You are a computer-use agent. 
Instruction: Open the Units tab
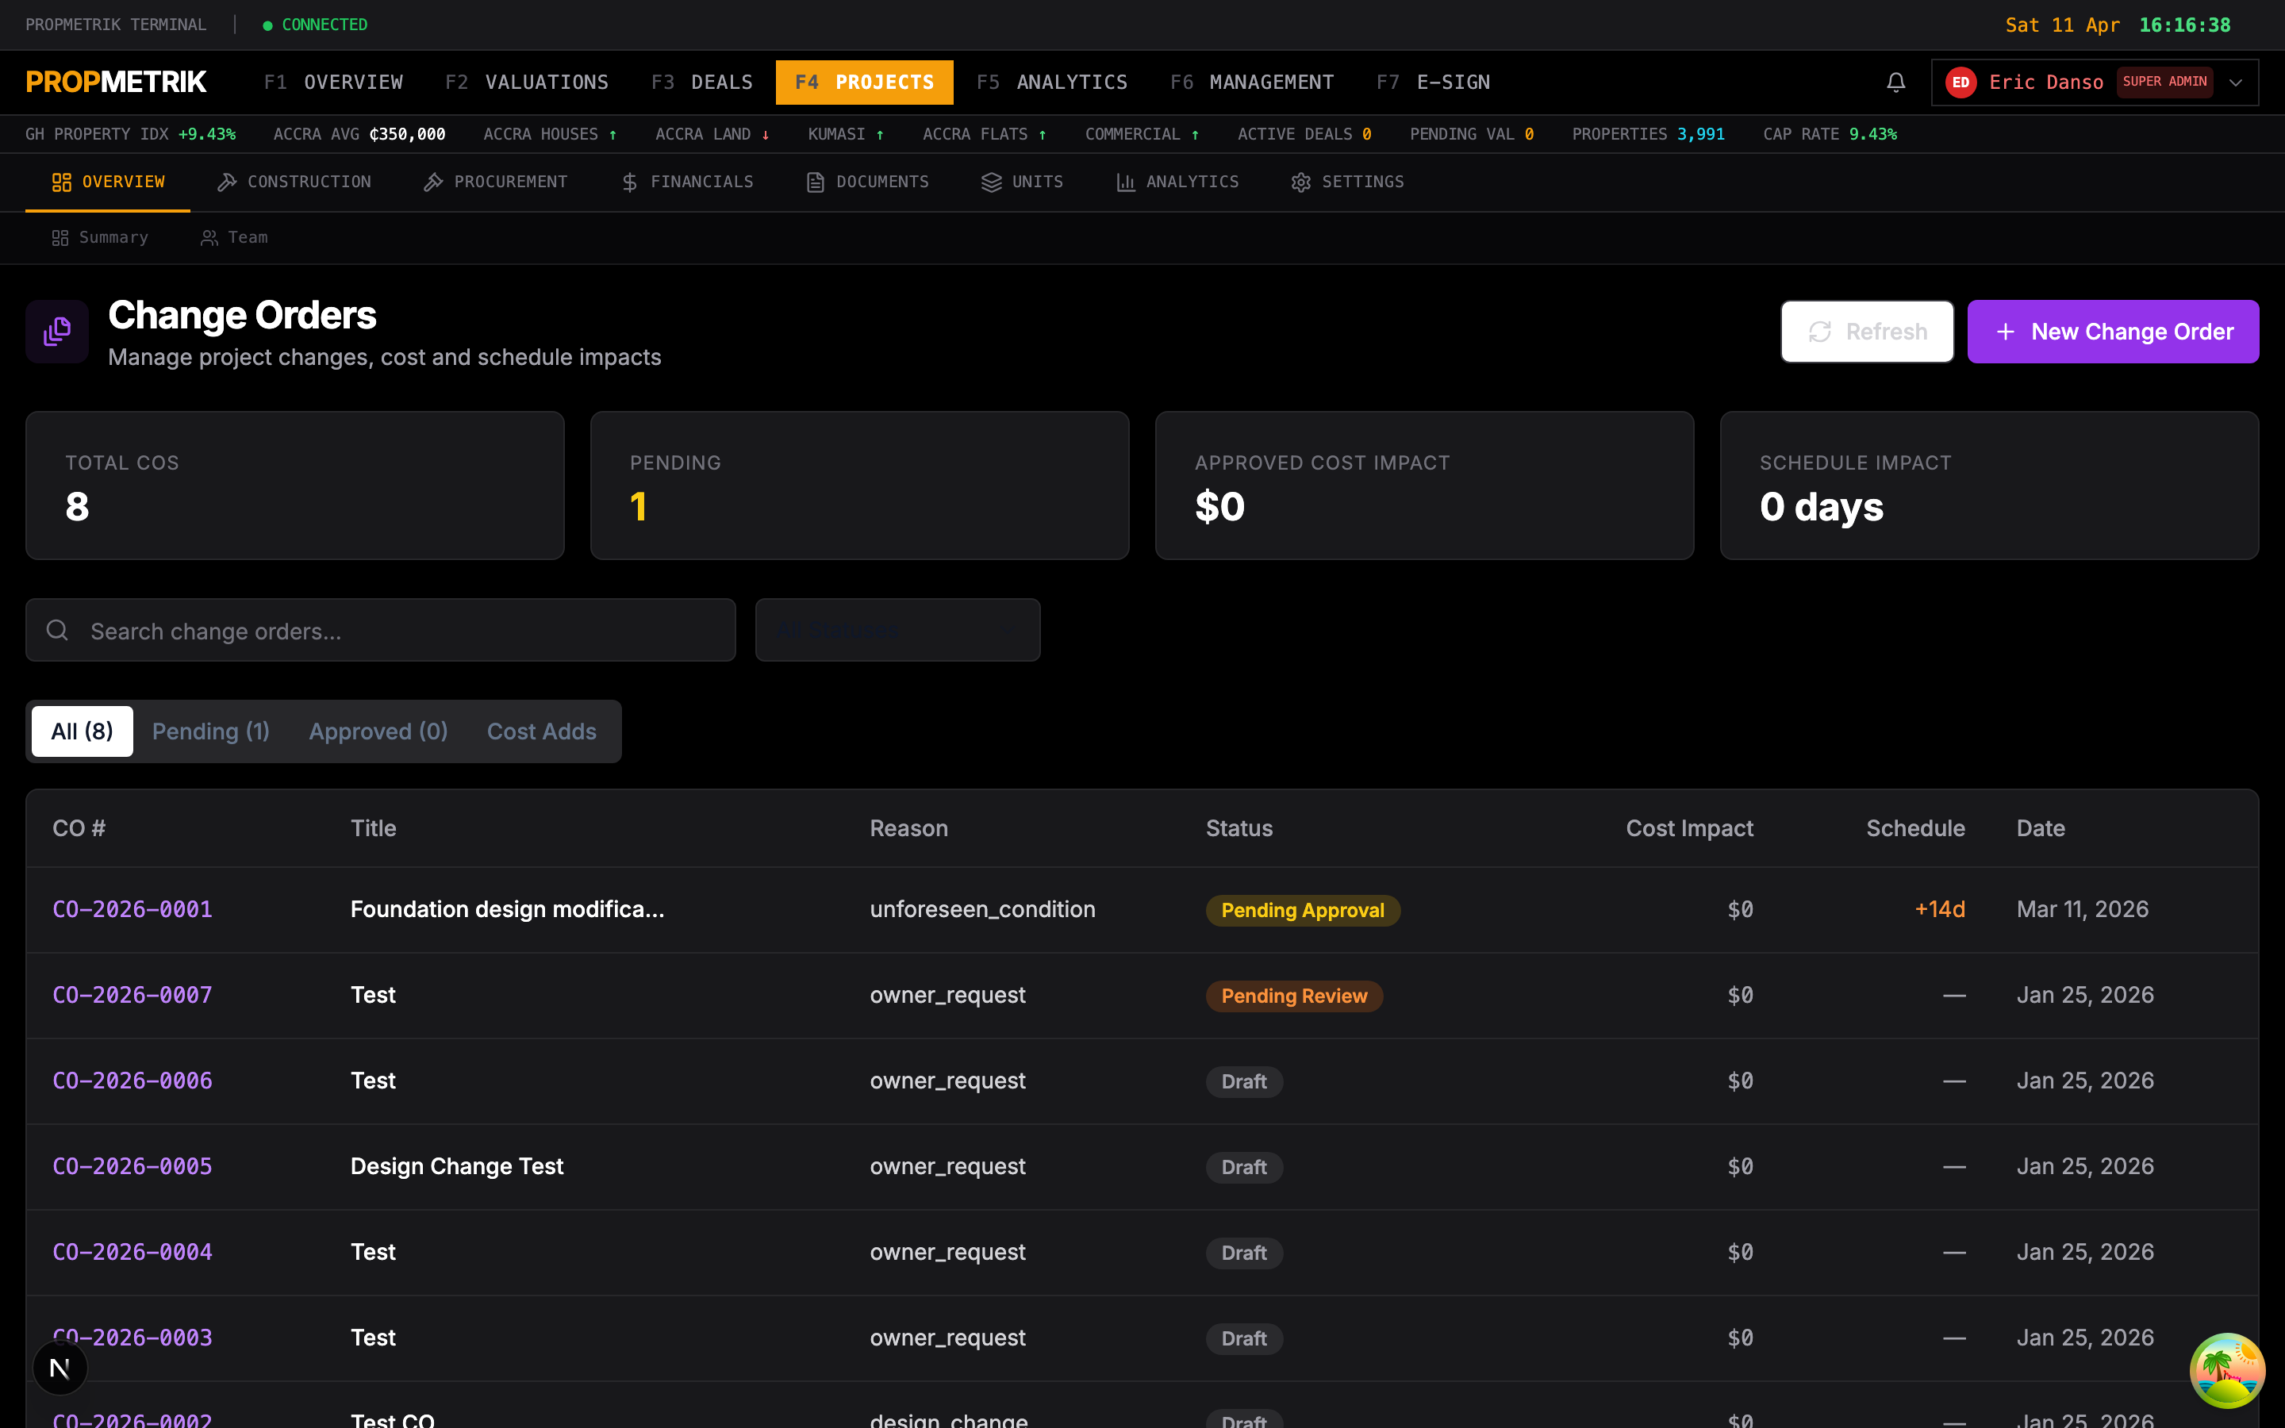(x=1023, y=182)
